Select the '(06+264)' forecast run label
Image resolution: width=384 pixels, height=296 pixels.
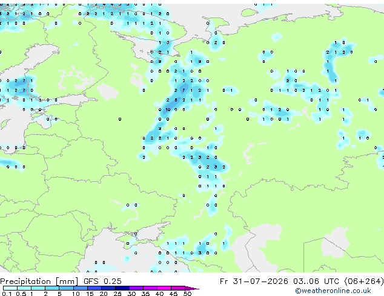click(364, 282)
